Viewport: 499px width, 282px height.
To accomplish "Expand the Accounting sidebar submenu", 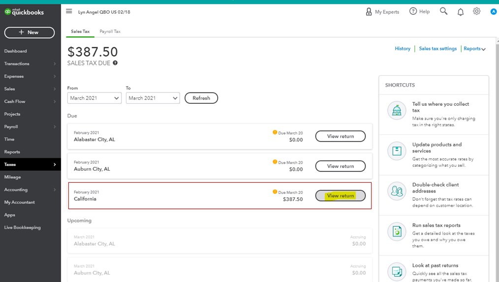I will [55, 189].
